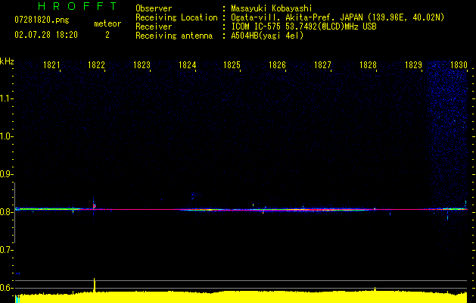Click the Receiving Location field label
Image resolution: width=476 pixels, height=303 pixels.
pyautogui.click(x=176, y=17)
